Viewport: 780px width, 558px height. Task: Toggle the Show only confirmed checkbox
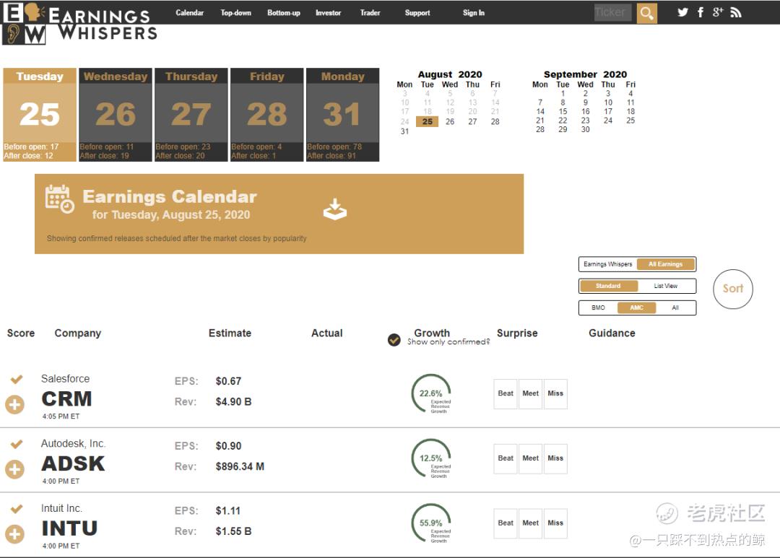tap(394, 340)
